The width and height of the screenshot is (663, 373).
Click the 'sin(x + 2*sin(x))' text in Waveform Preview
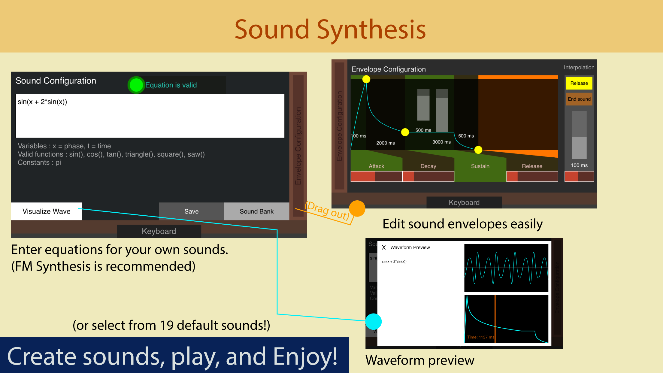[394, 262]
